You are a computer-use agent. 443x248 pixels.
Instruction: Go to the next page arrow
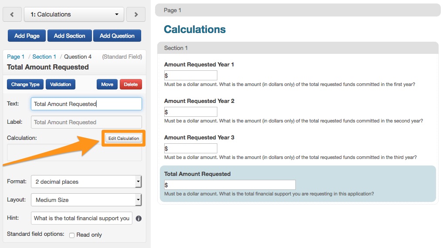click(136, 14)
